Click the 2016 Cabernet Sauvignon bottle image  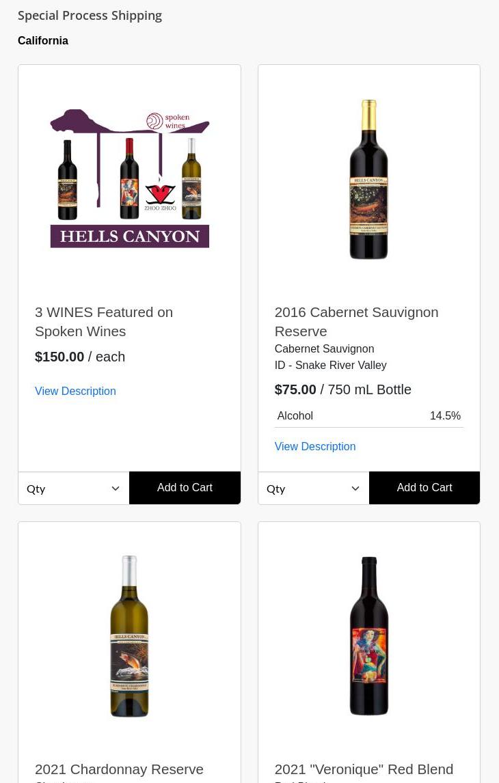click(x=369, y=180)
